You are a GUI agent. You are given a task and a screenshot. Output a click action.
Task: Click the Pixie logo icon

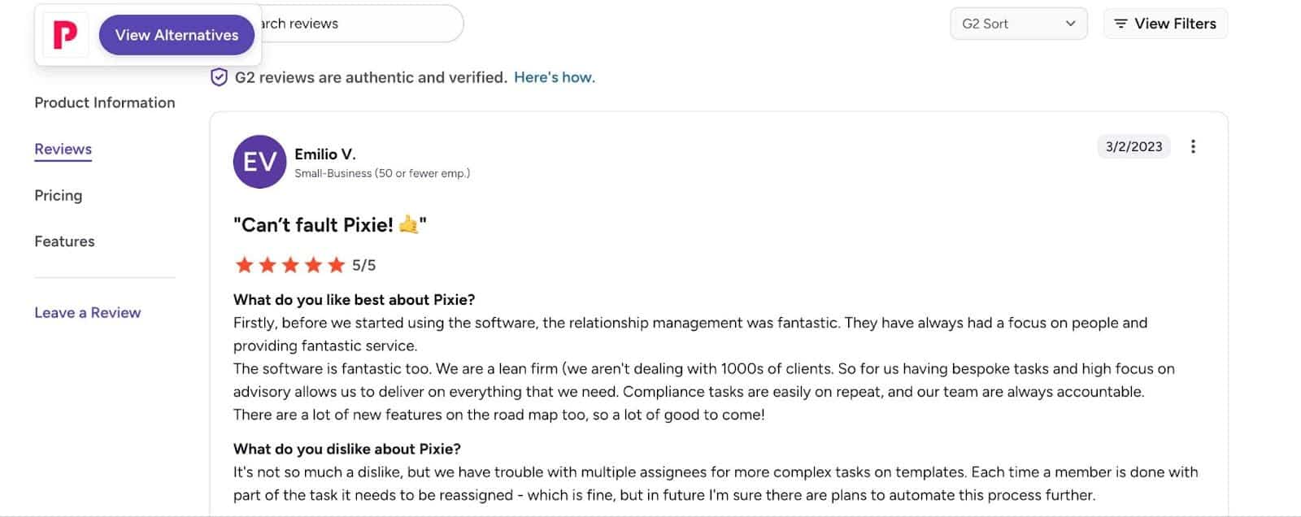pyautogui.click(x=65, y=34)
